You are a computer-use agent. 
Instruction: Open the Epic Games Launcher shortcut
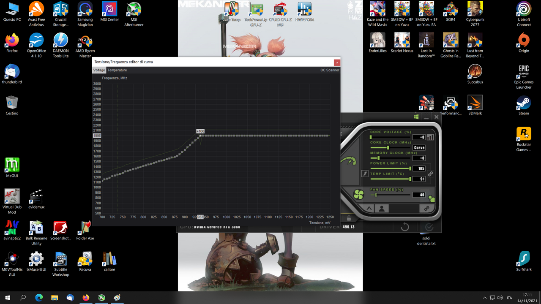[x=524, y=77]
